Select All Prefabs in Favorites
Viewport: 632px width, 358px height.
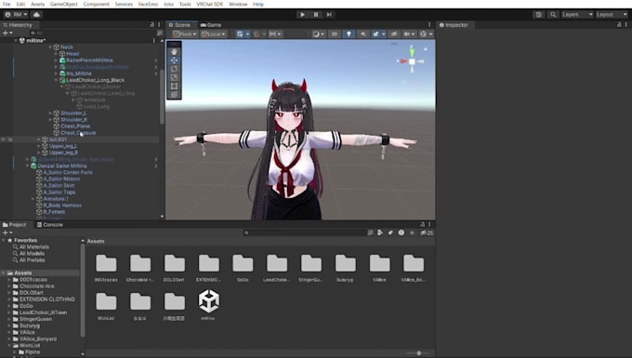[x=32, y=260]
